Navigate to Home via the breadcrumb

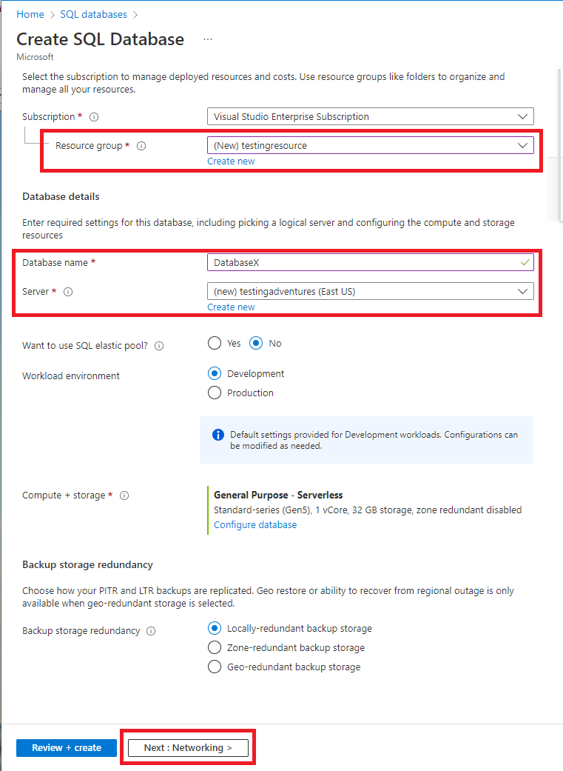pos(29,13)
